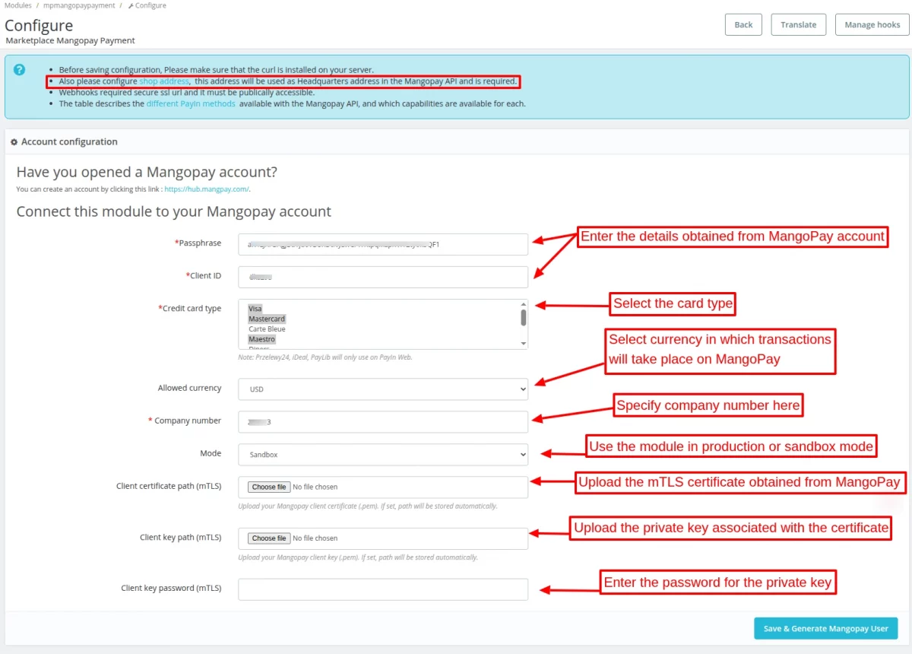Click the Translate button
The width and height of the screenshot is (912, 654).
(x=798, y=24)
